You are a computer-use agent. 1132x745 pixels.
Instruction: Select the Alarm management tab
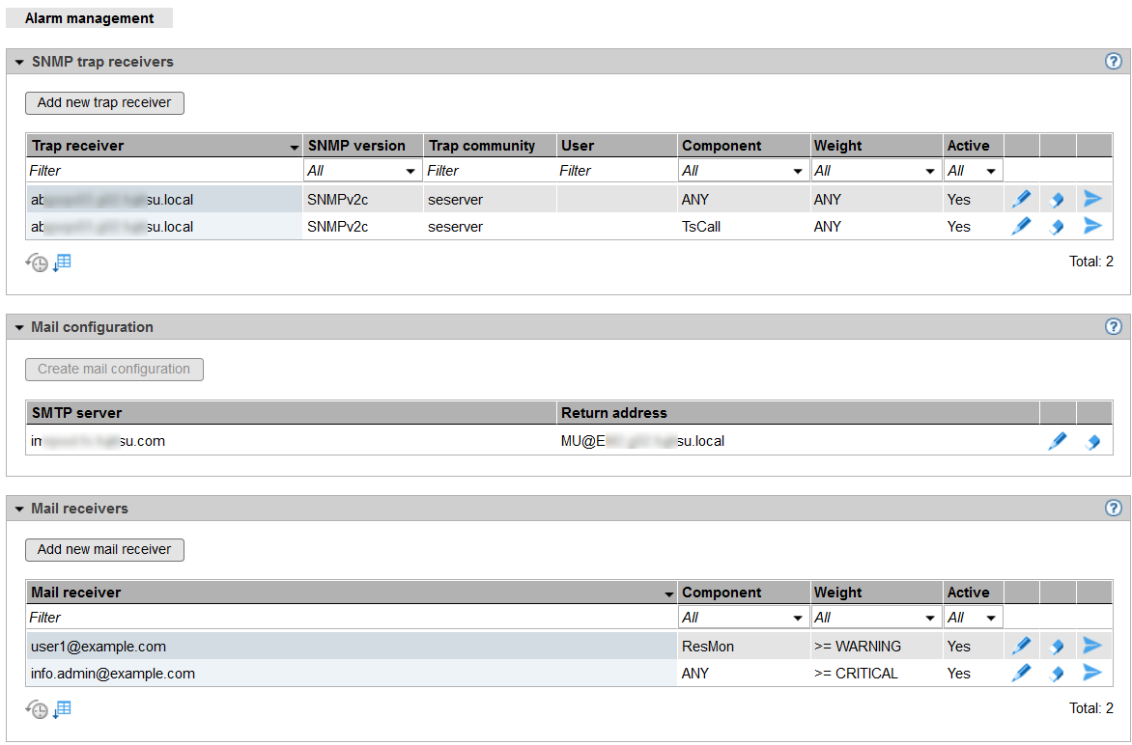tap(89, 18)
